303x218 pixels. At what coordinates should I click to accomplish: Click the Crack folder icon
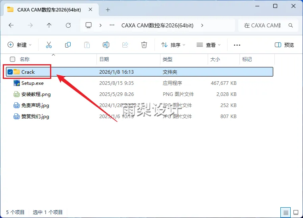pos(17,72)
